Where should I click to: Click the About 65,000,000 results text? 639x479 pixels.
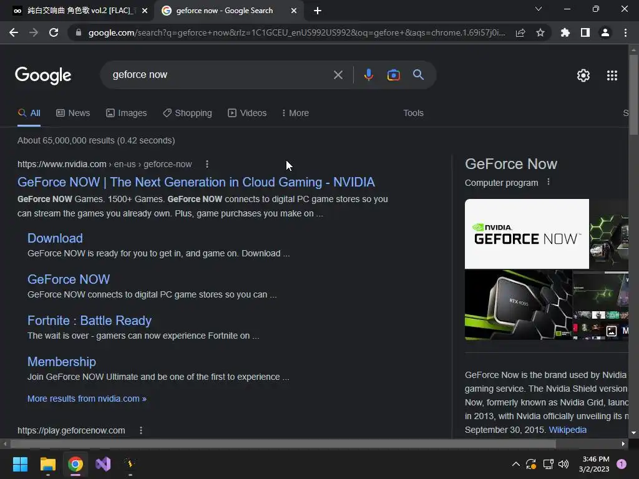coord(96,140)
